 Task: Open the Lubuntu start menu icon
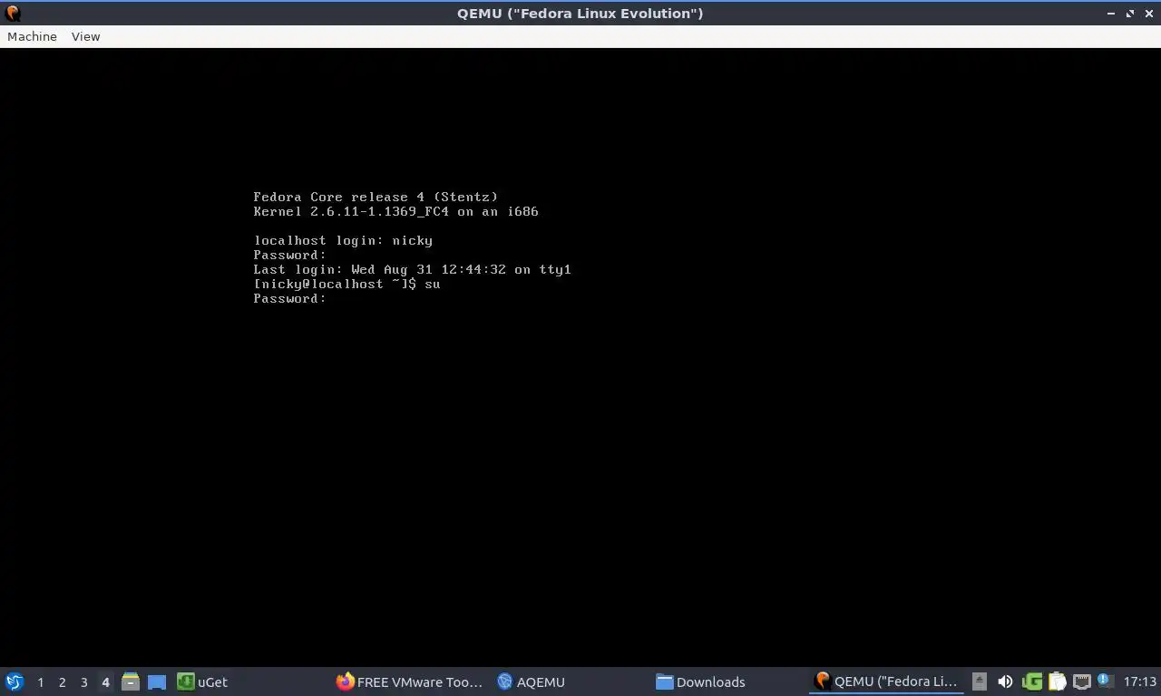click(15, 681)
